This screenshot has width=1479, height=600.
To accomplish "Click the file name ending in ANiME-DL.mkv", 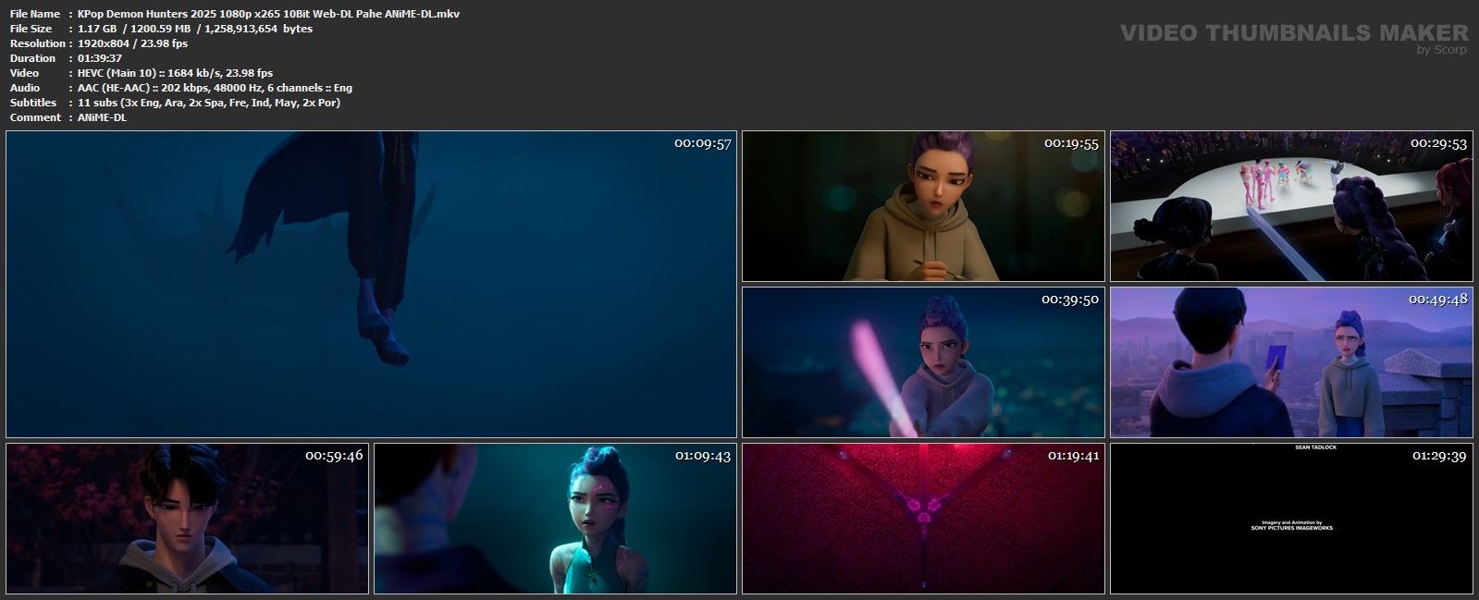I will pyautogui.click(x=268, y=14).
